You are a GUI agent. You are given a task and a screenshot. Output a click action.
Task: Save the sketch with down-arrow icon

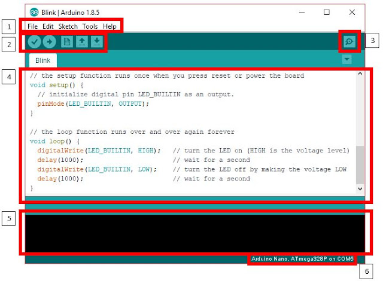(x=97, y=42)
